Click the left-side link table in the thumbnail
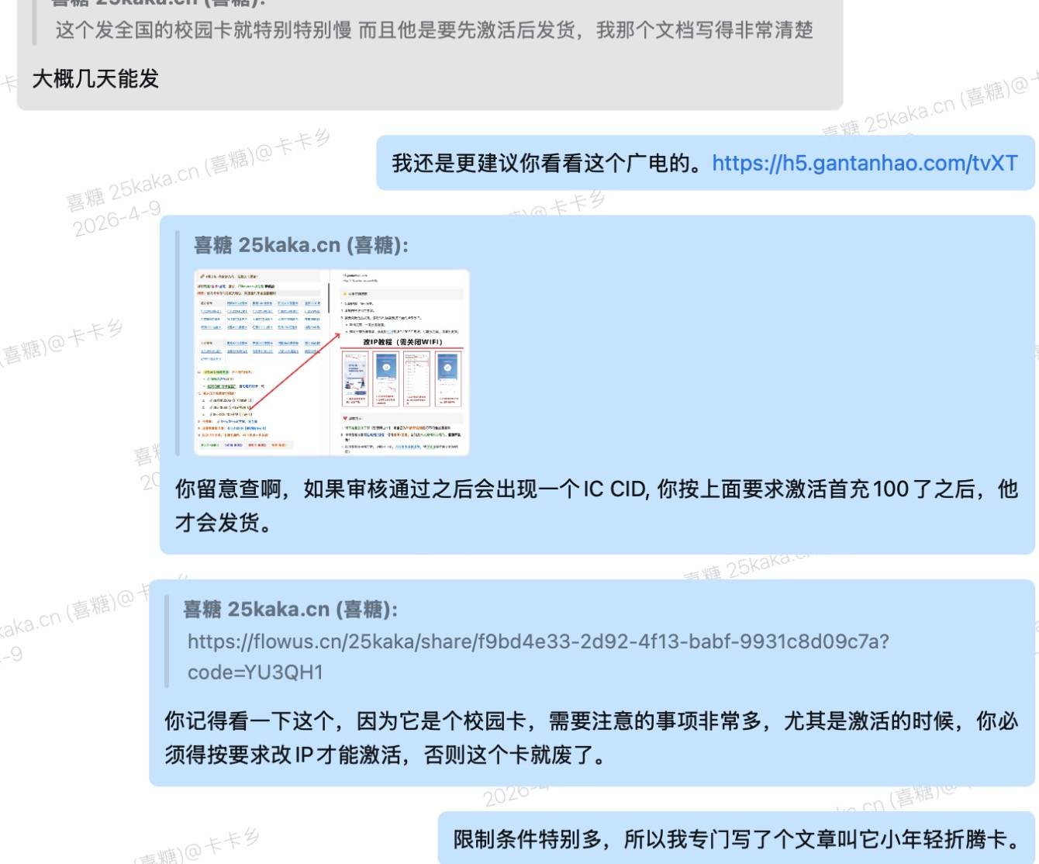 [x=259, y=318]
